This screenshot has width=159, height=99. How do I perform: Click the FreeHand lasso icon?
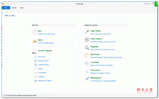[x=36, y=77]
